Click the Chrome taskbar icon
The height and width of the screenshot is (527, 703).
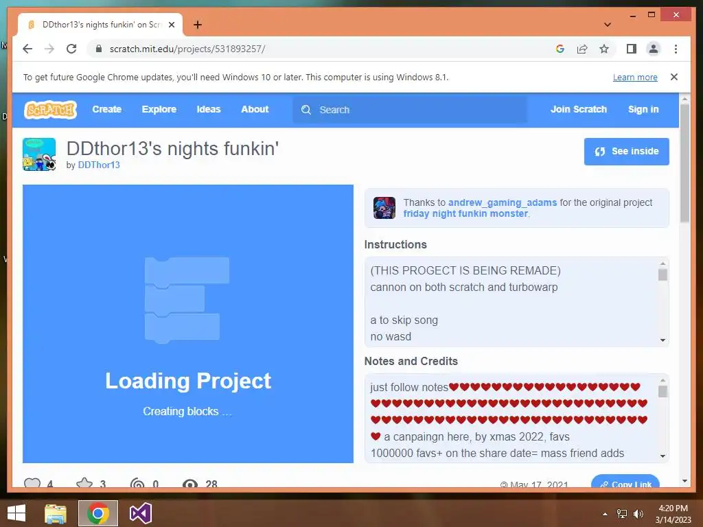click(x=98, y=513)
